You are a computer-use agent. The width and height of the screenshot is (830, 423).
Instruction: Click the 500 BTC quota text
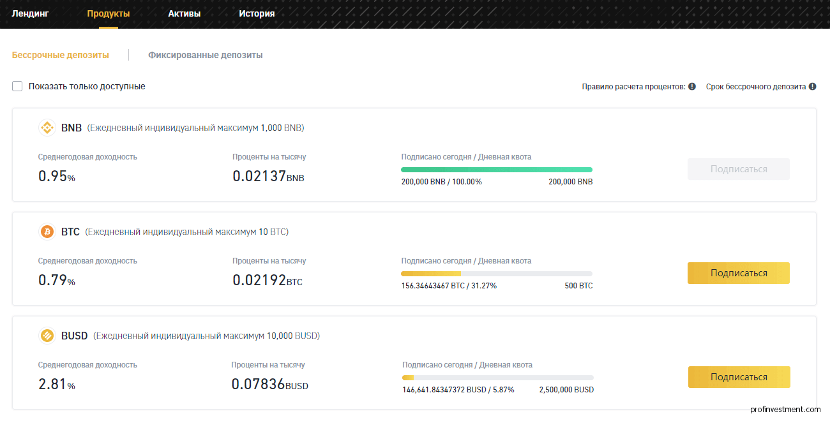[578, 286]
